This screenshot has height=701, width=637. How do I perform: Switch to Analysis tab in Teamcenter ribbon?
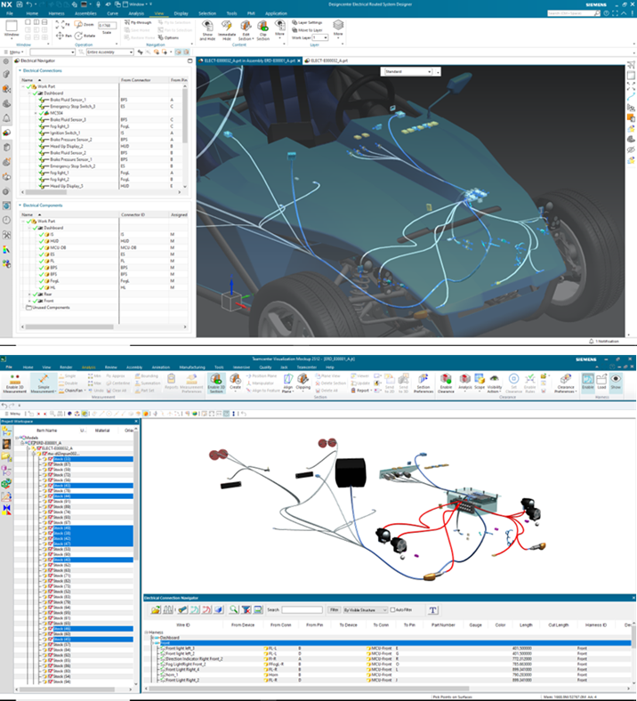[x=88, y=367]
